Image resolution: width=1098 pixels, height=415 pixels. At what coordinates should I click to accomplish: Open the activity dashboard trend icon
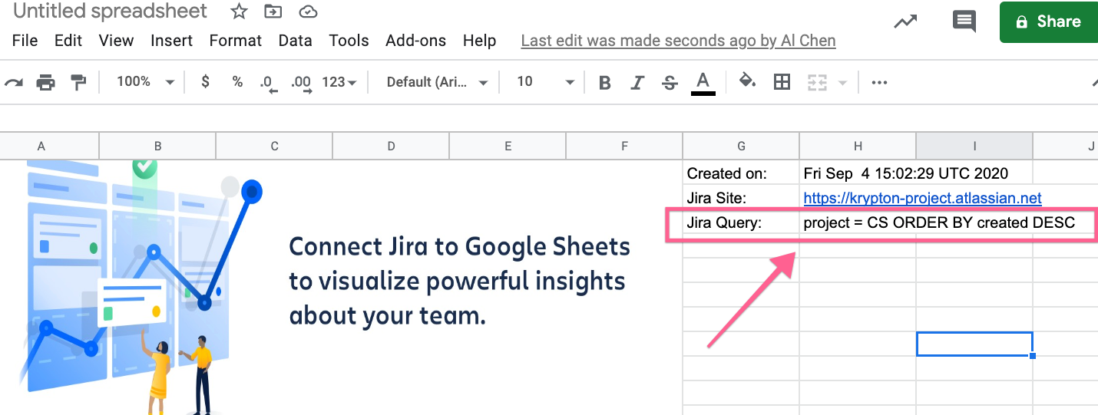point(905,21)
